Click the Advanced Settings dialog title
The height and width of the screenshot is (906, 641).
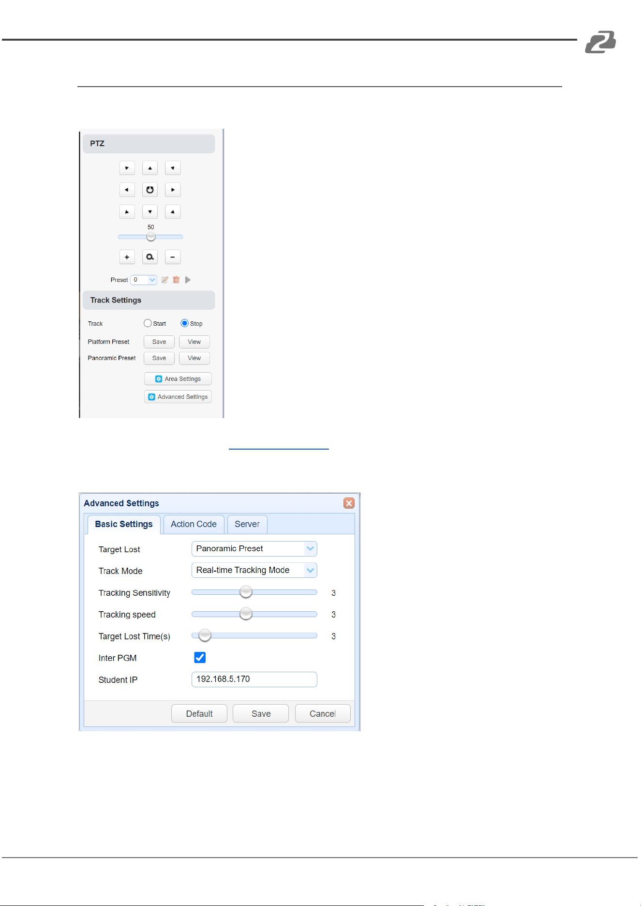[121, 503]
